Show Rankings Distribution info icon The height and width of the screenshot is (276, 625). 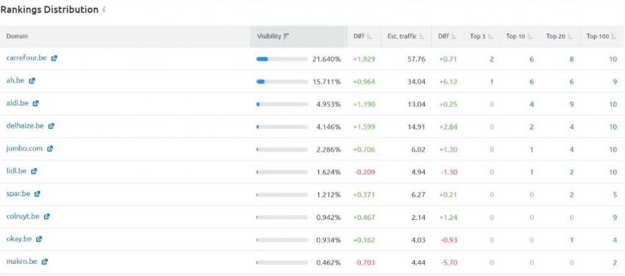pyautogui.click(x=104, y=10)
